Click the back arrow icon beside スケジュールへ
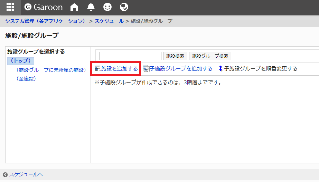This screenshot has width=319, height=182. click(x=5, y=175)
